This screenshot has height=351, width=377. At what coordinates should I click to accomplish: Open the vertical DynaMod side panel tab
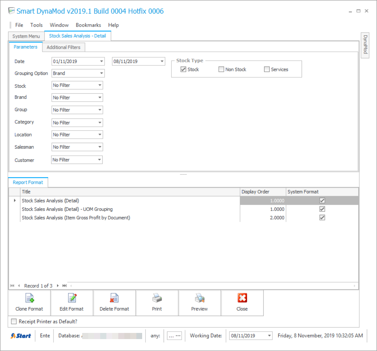[365, 45]
